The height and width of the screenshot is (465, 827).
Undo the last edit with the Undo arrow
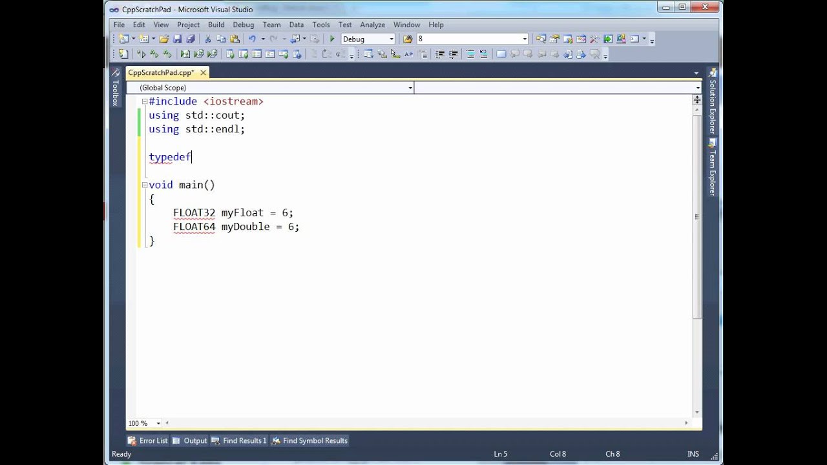pyautogui.click(x=252, y=39)
